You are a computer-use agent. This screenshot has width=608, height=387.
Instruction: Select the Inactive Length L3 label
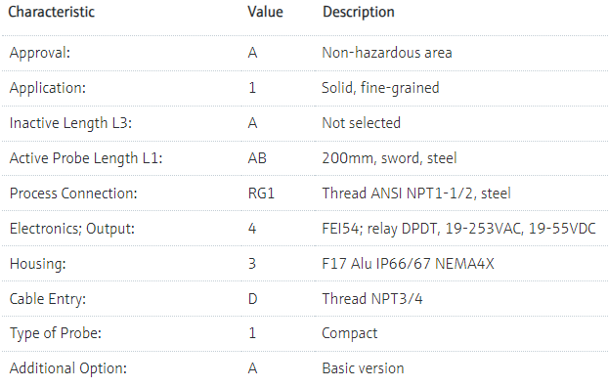[x=70, y=123]
